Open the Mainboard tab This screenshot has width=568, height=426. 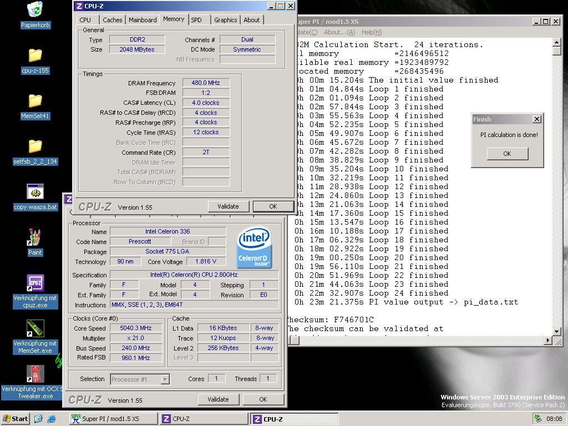(x=143, y=20)
